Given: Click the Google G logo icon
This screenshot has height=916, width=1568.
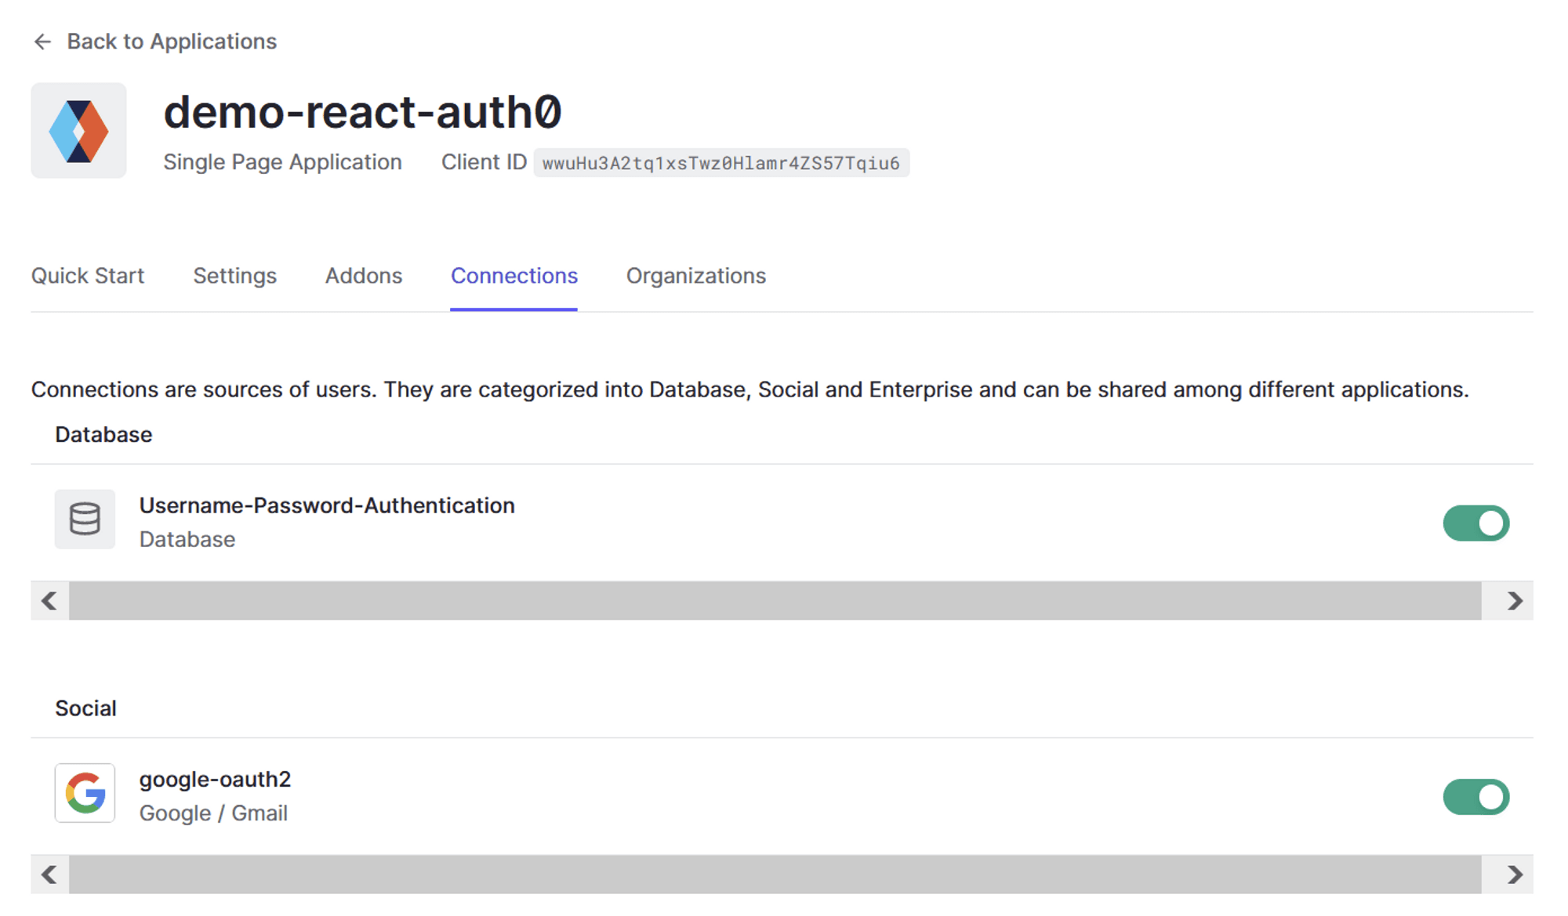Looking at the screenshot, I should (85, 793).
